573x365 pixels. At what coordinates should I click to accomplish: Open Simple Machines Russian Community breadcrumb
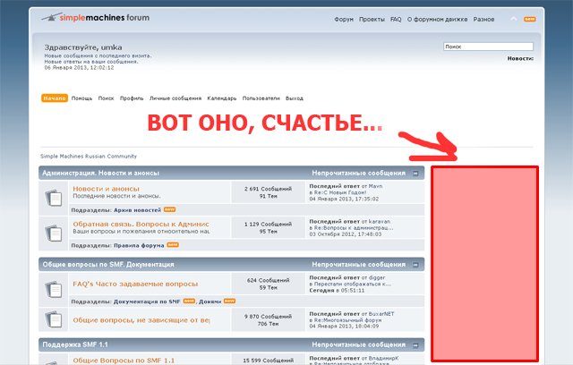89,157
